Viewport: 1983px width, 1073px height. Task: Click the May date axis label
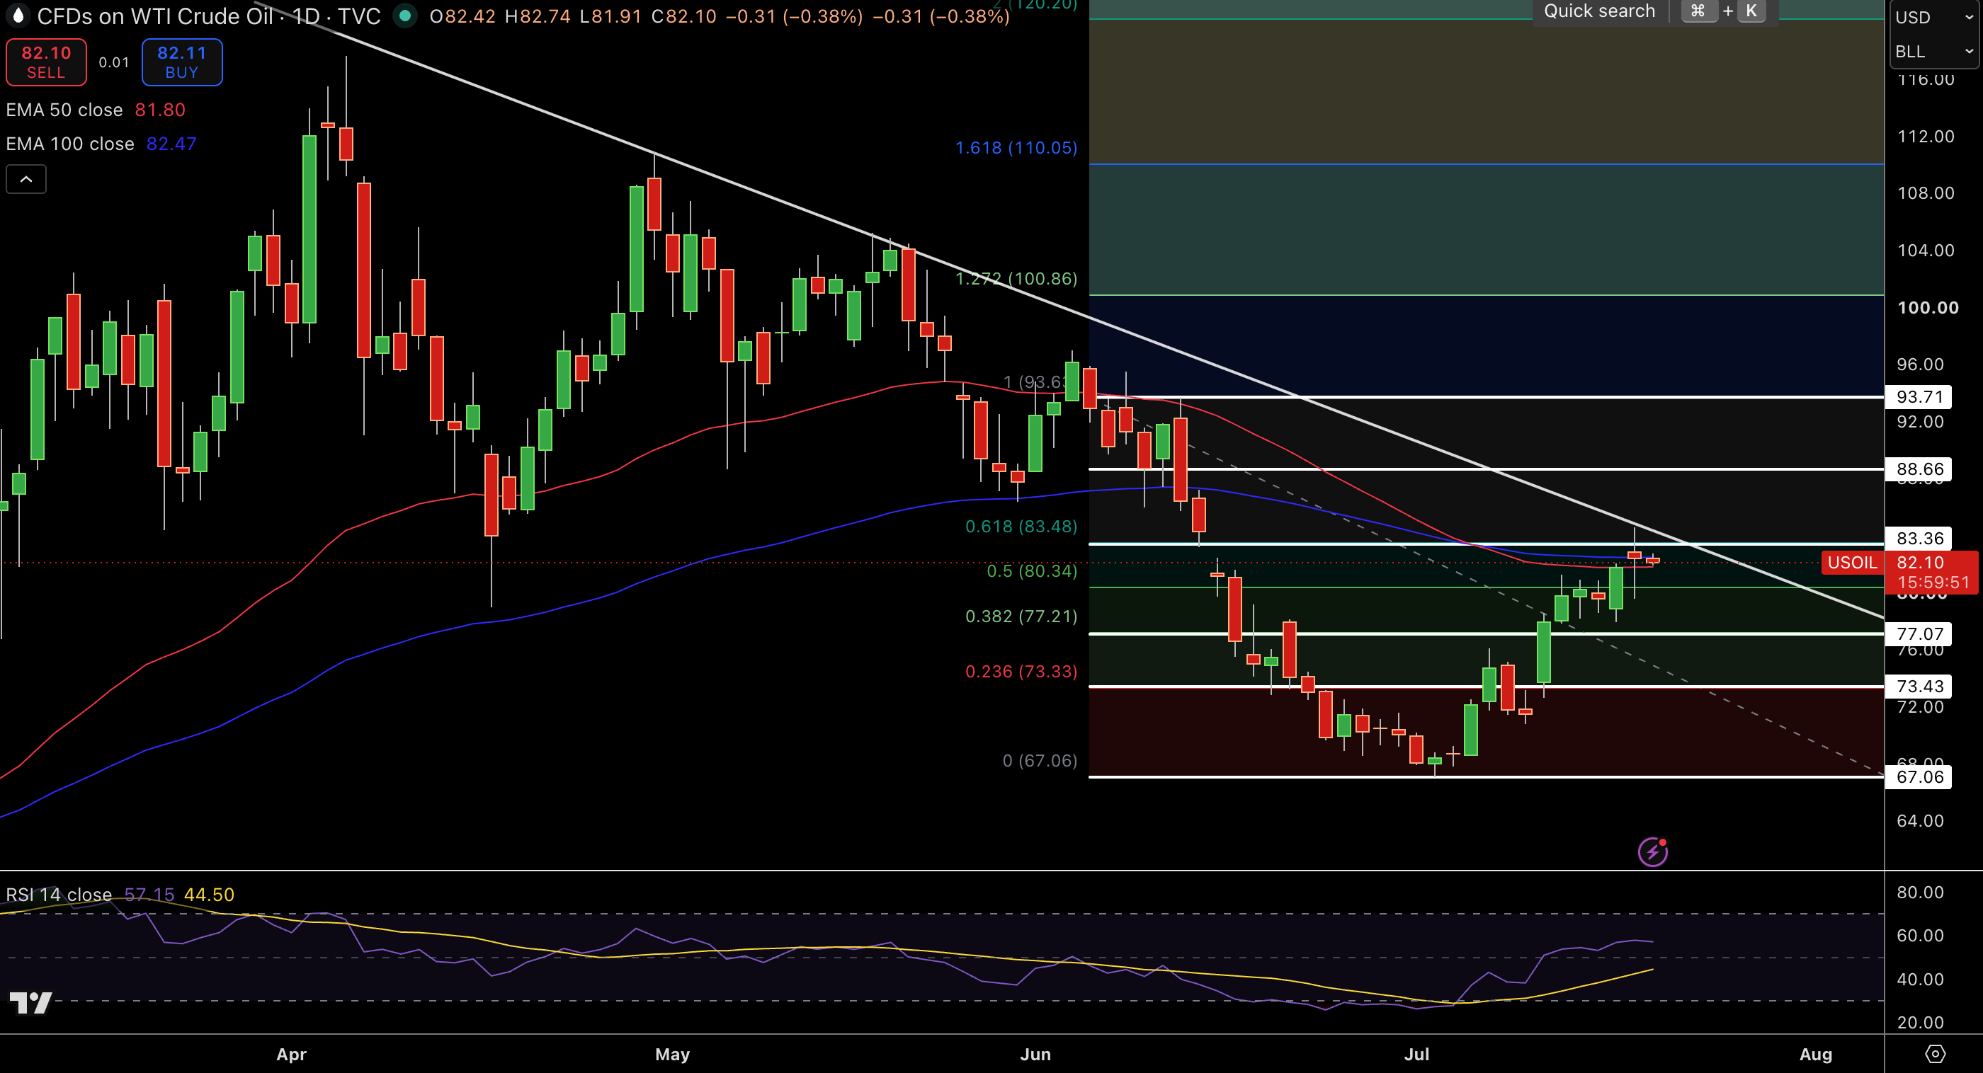[x=672, y=1054]
